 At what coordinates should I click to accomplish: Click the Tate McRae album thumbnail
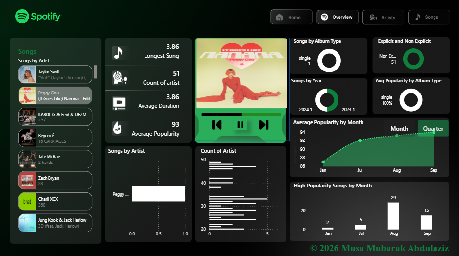(27, 159)
